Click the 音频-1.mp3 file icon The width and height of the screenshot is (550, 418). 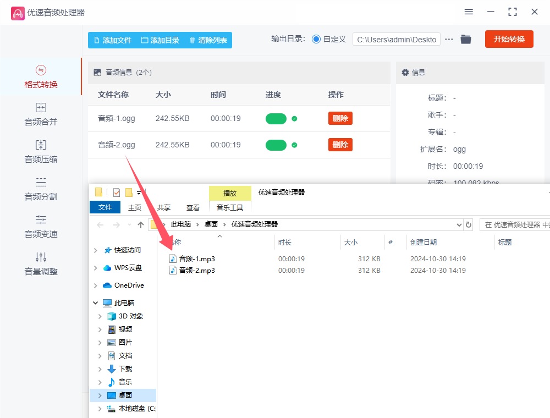pos(173,259)
